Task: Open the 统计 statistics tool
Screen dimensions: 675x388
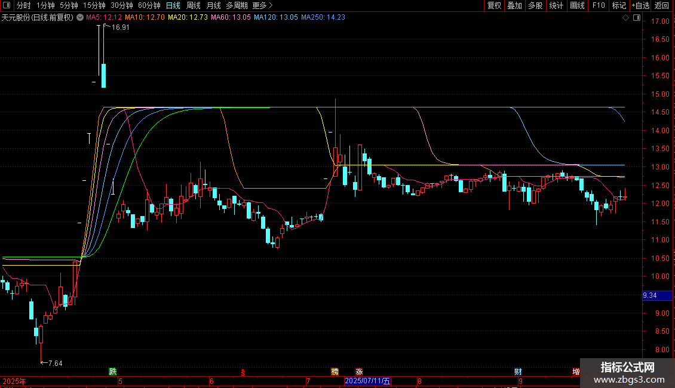Action: coord(556,5)
